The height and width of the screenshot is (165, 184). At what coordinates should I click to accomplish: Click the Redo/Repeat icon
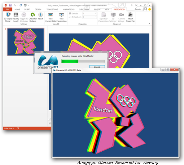(x=21, y=5)
